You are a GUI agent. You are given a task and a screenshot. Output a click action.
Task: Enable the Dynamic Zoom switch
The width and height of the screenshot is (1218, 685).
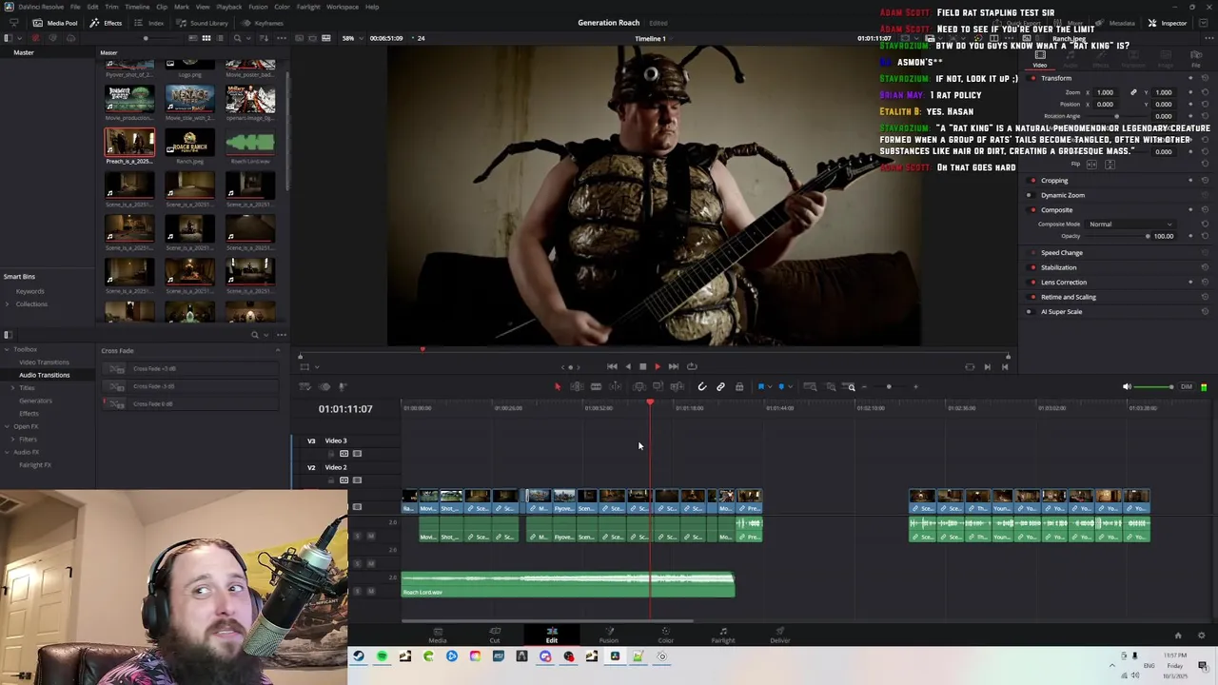point(1031,195)
